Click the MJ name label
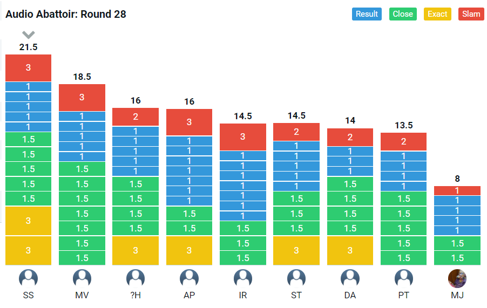This screenshot has height=308, width=487. (x=457, y=295)
